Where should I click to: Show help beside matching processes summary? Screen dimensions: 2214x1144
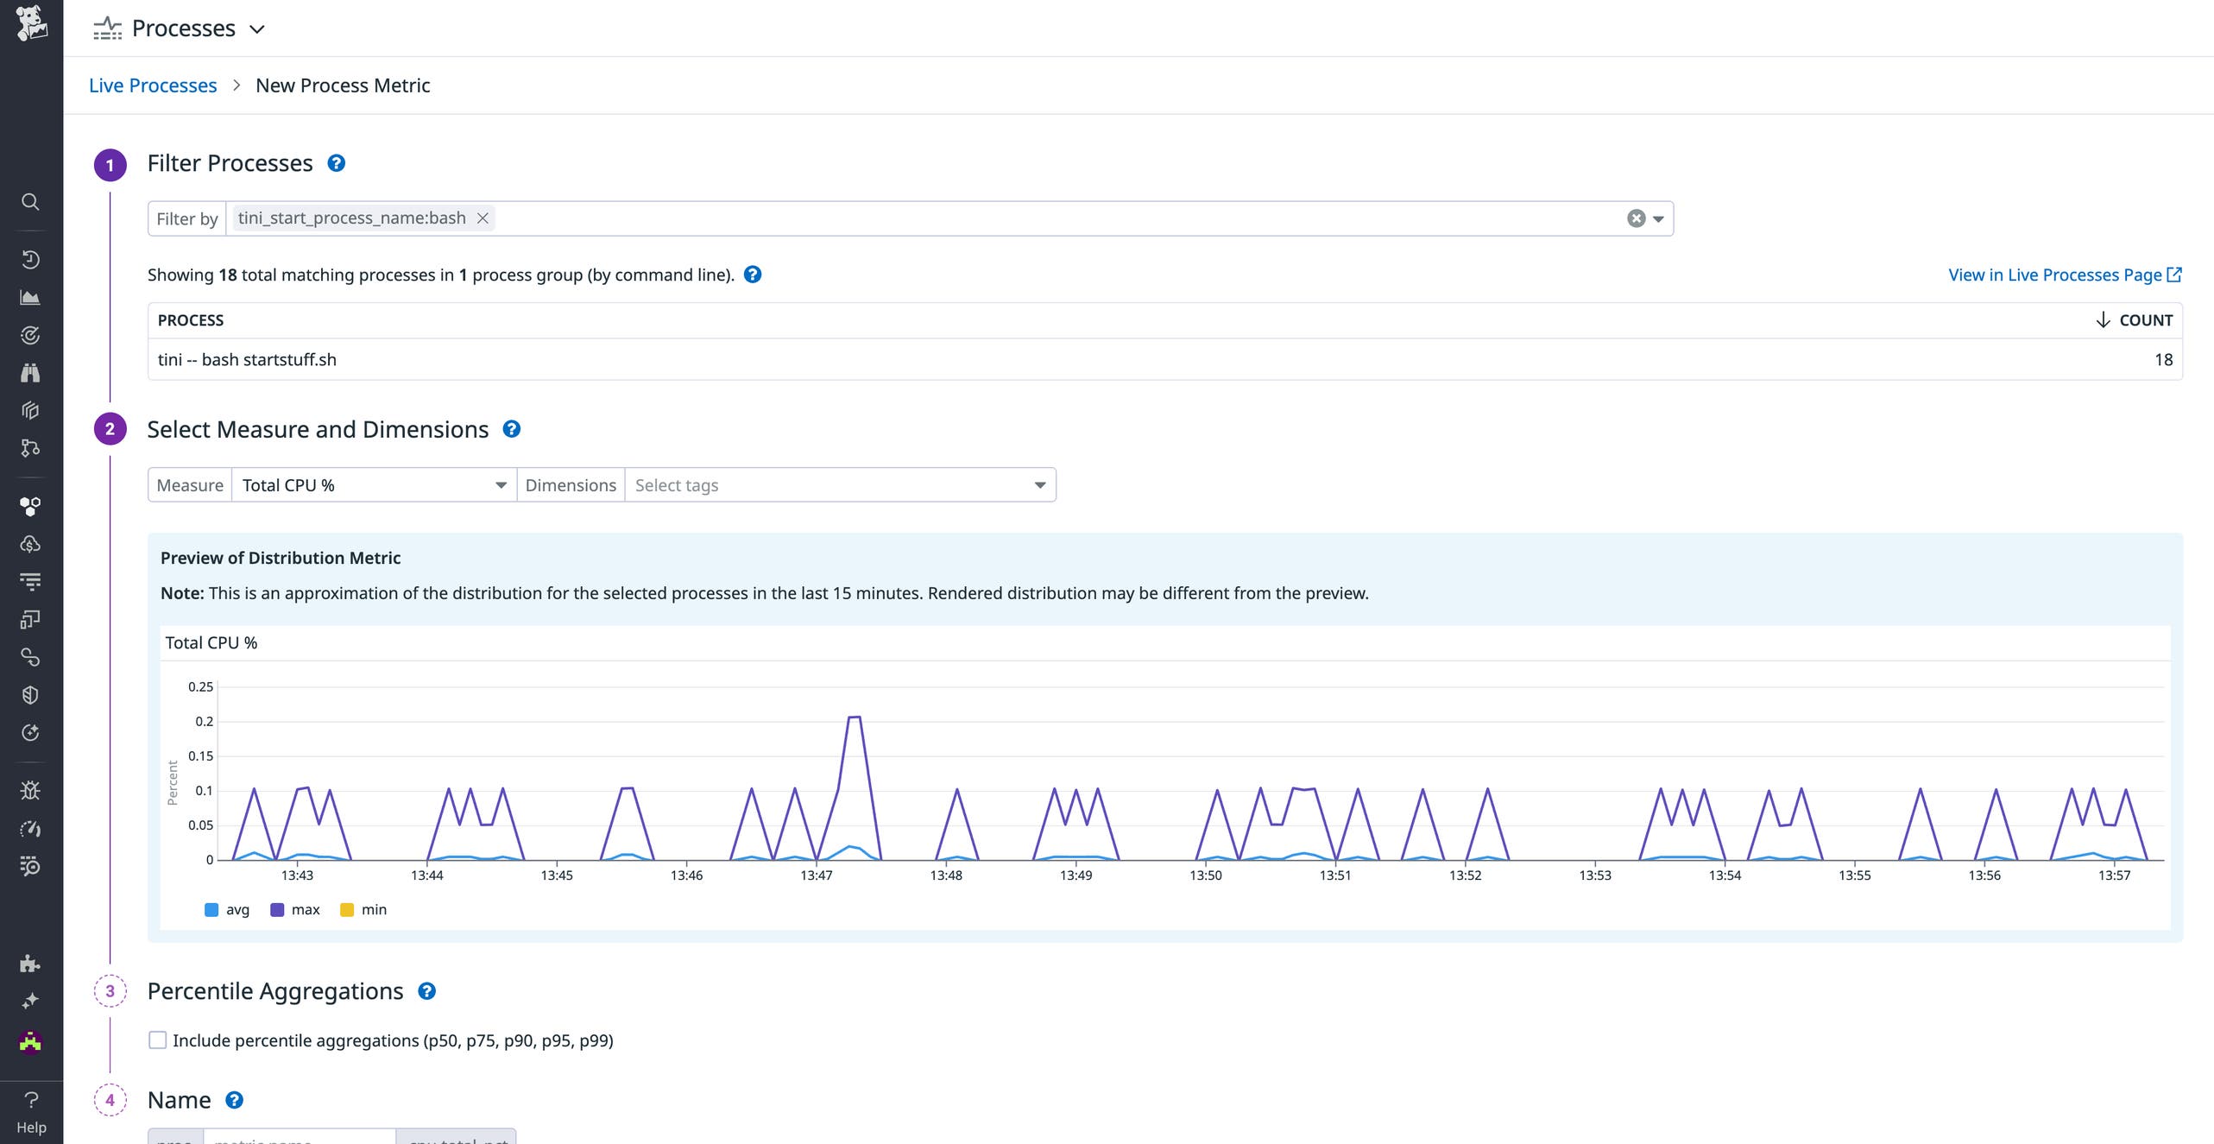point(753,275)
